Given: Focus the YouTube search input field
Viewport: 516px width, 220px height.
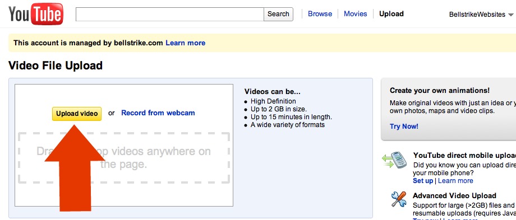Looking at the screenshot, I should pos(170,14).
